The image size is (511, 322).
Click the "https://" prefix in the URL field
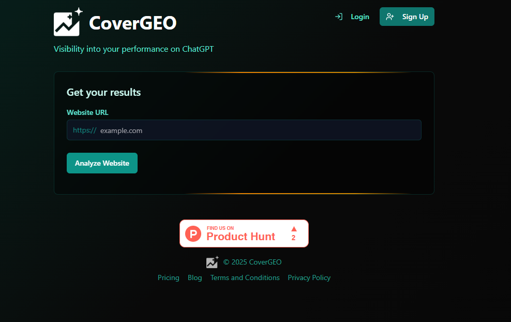(x=85, y=130)
